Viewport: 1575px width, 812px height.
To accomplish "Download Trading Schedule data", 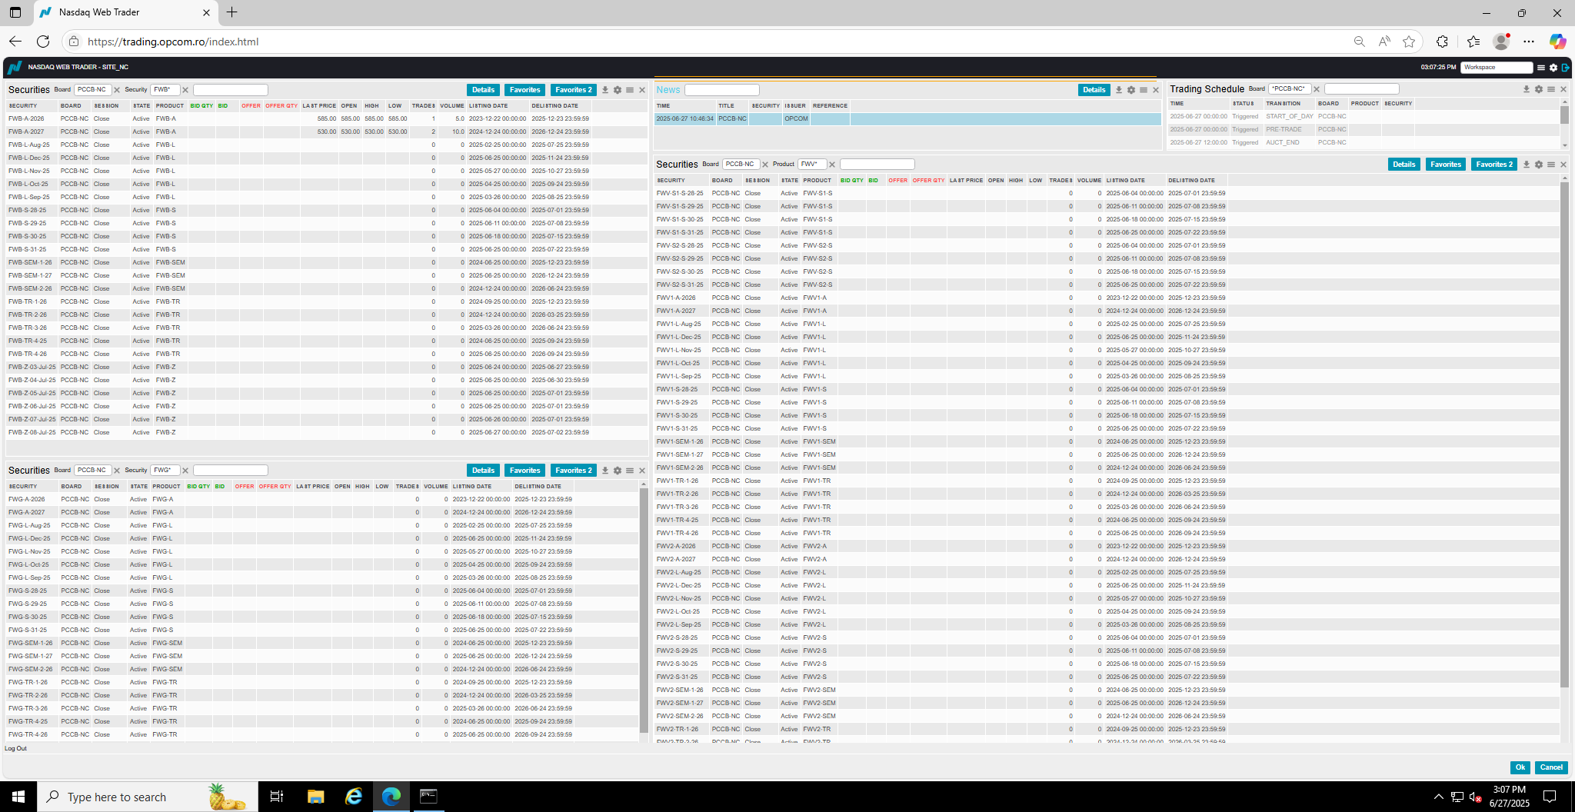I will coord(1527,89).
